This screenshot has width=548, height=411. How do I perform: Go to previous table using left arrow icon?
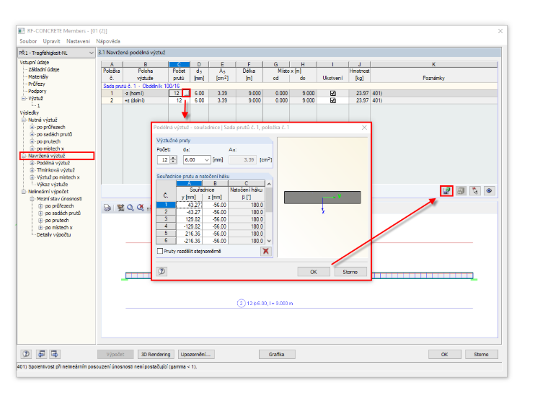[x=41, y=354]
